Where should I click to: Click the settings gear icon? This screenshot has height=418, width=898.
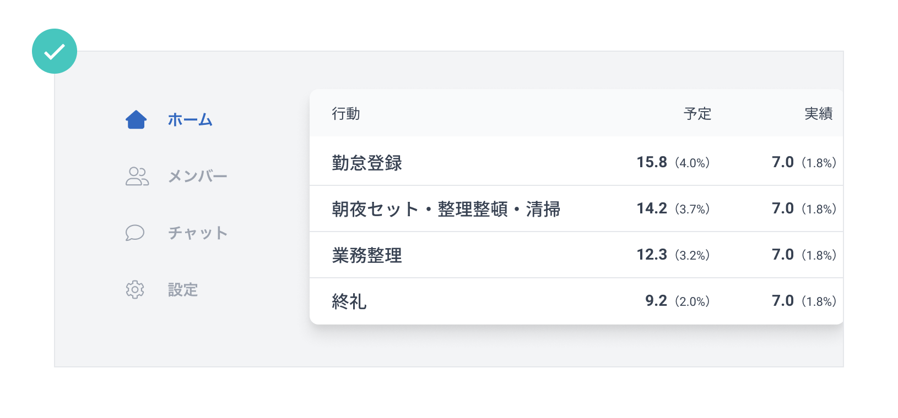pyautogui.click(x=136, y=290)
